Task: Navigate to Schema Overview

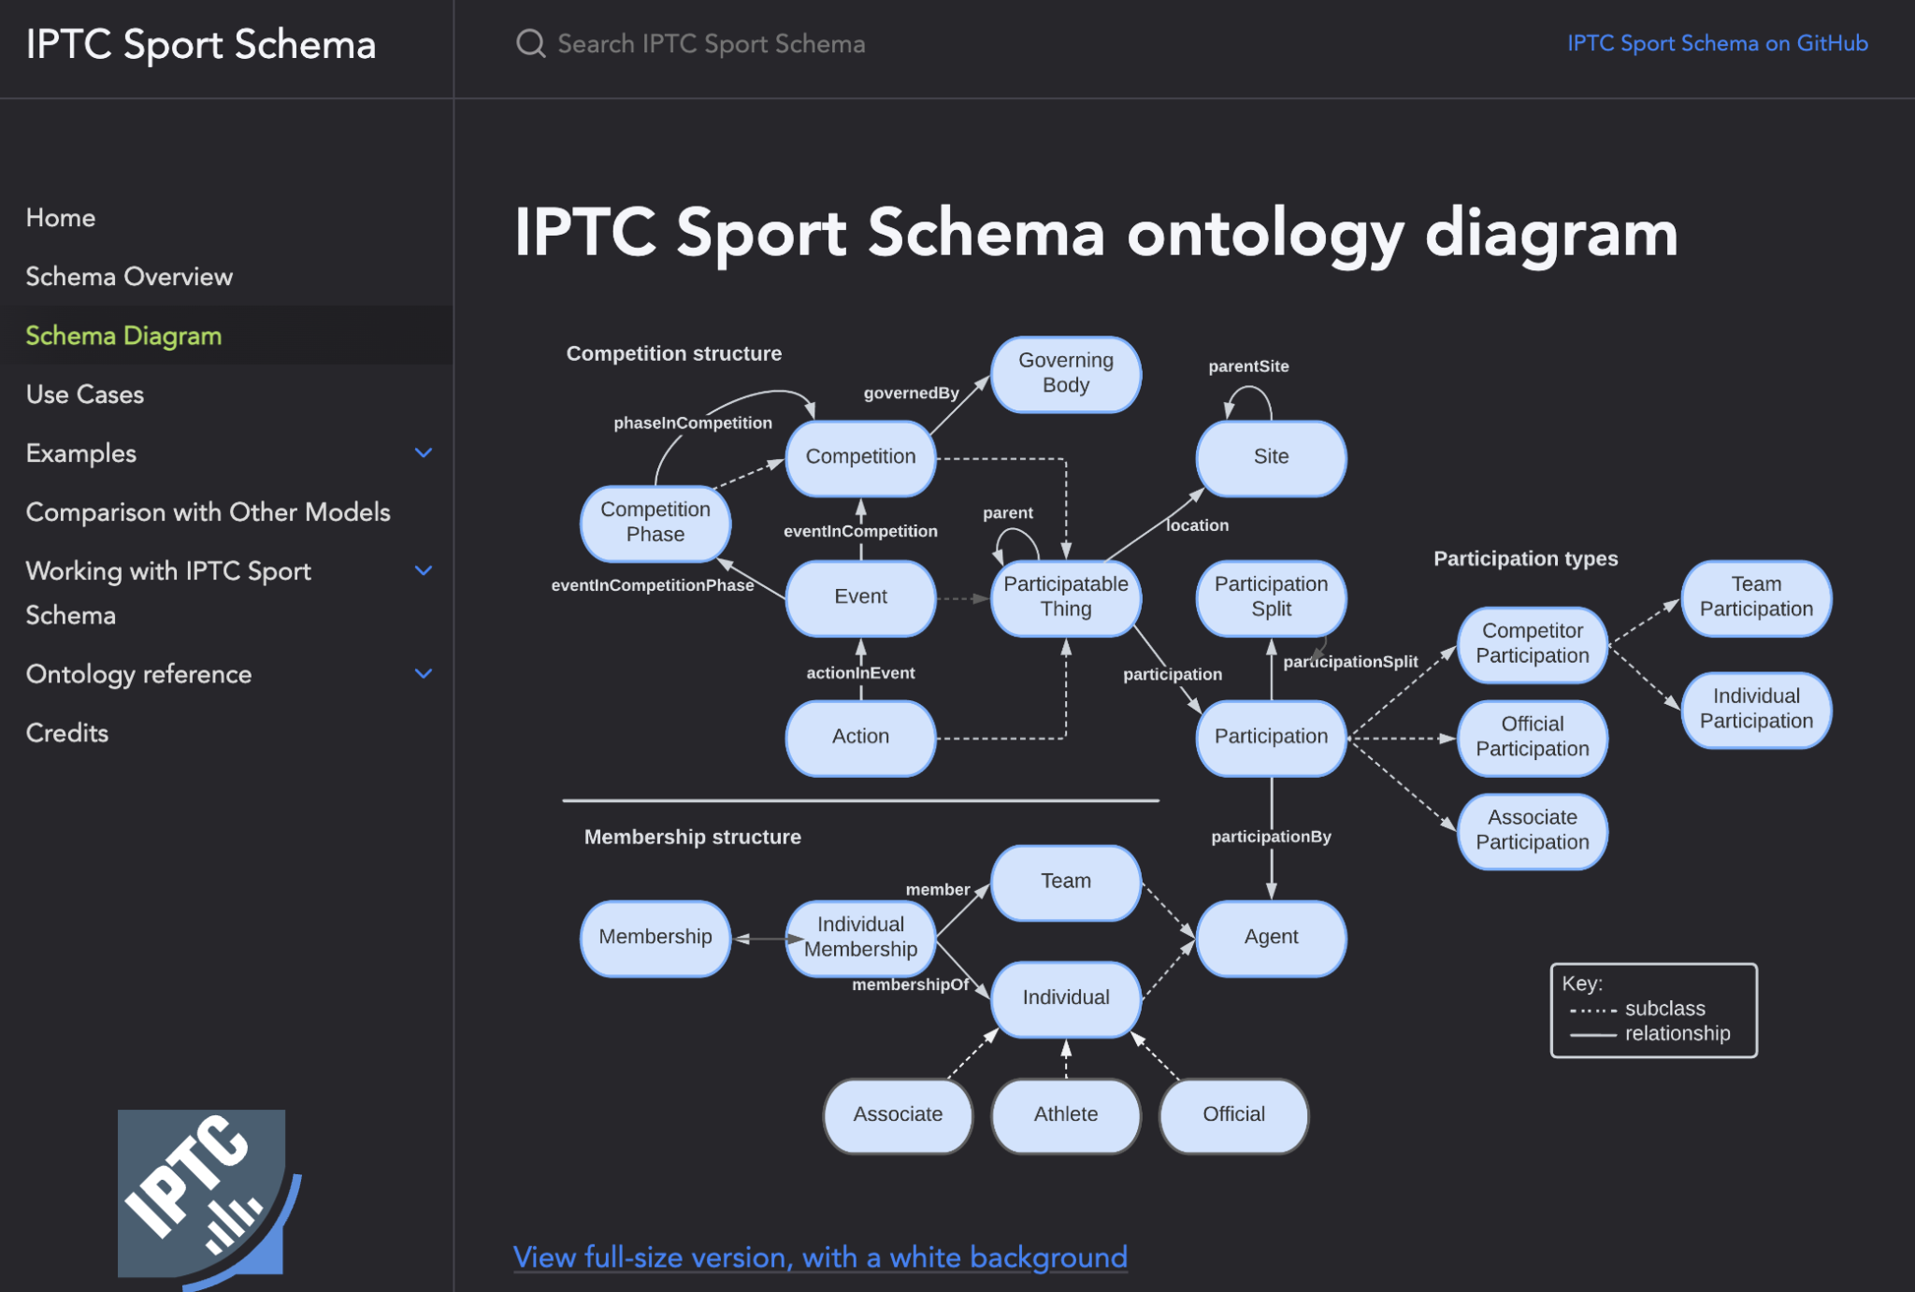Action: [x=129, y=277]
